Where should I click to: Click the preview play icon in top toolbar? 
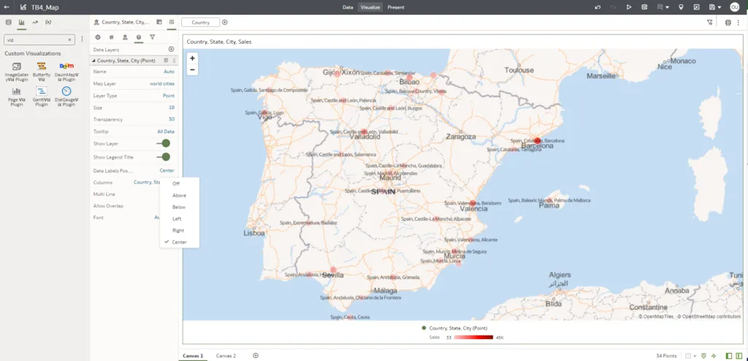click(x=629, y=7)
